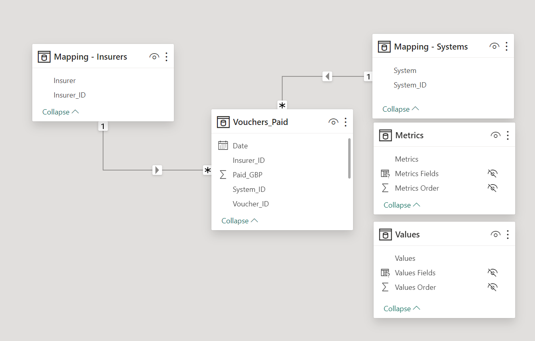This screenshot has width=535, height=341.
Task: Unhide the Values Order column
Action: tap(492, 287)
